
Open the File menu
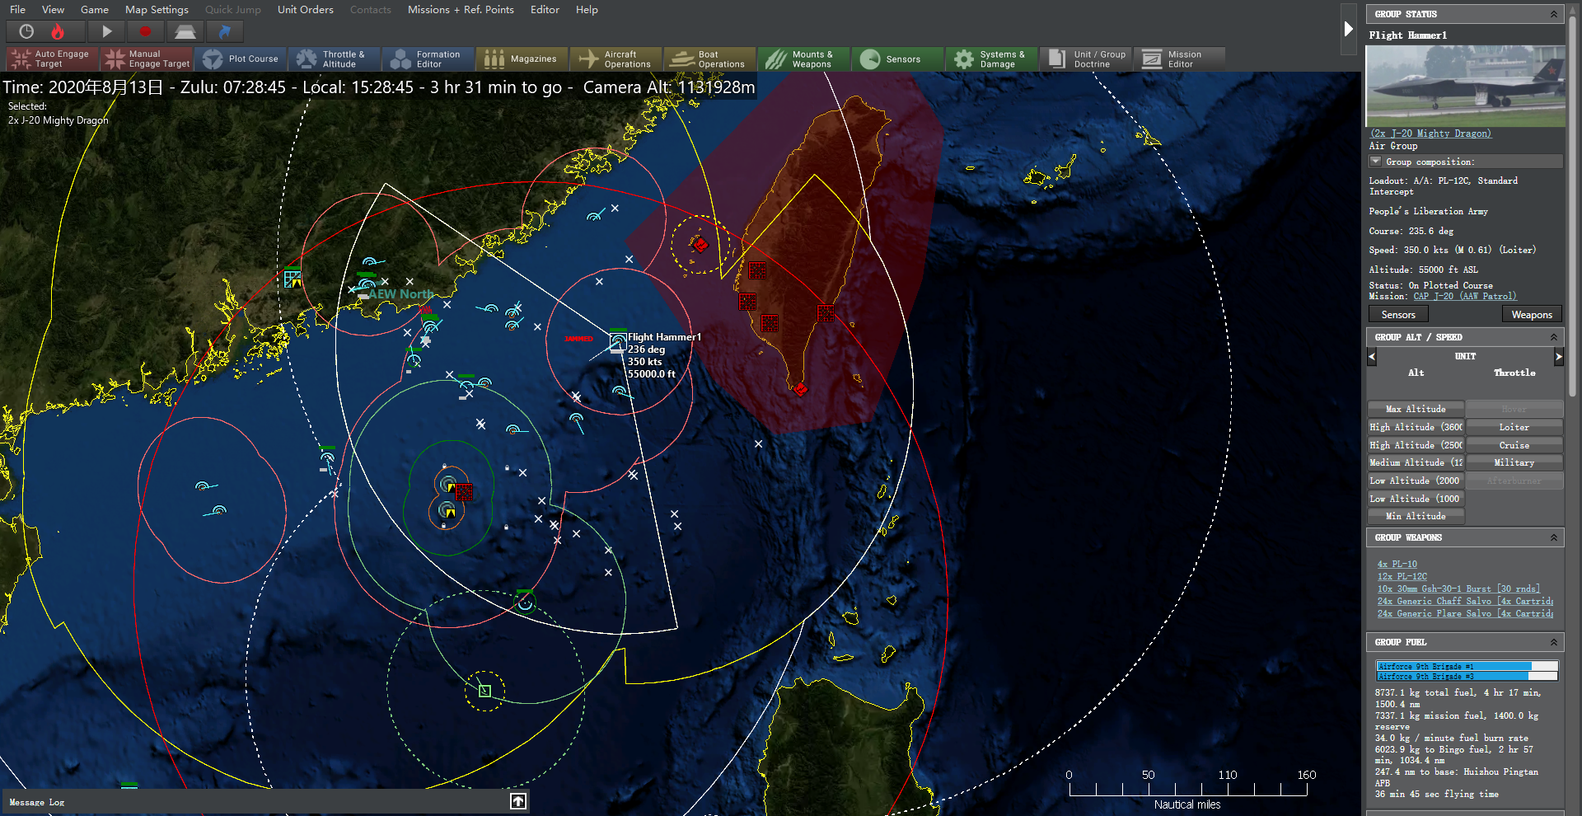17,10
